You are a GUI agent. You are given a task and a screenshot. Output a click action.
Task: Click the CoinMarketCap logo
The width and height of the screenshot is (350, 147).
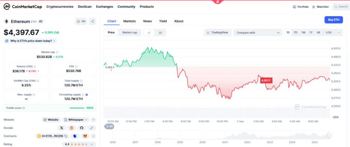[x=23, y=7]
